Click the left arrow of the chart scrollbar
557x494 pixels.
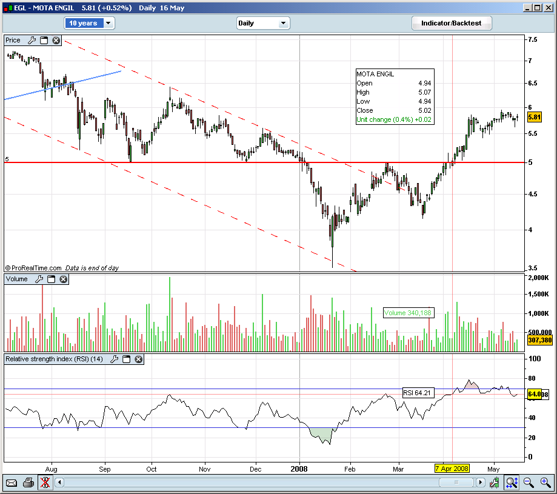click(59, 482)
